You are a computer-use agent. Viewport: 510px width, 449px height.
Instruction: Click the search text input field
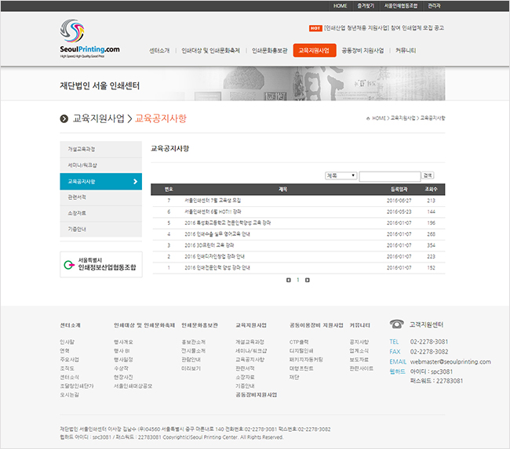pos(389,176)
